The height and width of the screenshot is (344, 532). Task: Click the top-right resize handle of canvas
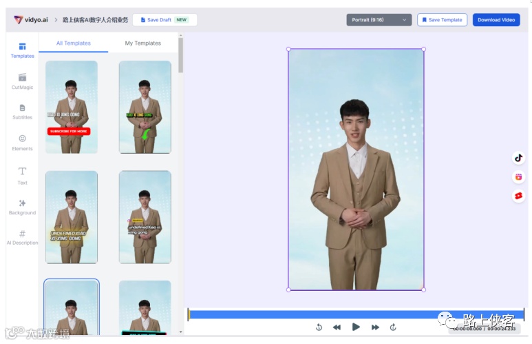(424, 49)
